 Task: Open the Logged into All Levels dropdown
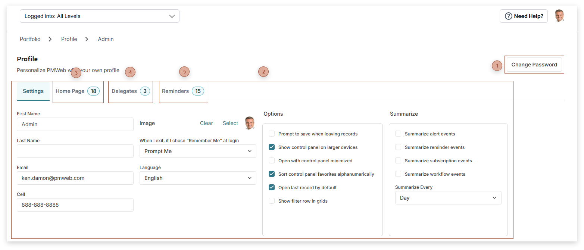tap(99, 16)
